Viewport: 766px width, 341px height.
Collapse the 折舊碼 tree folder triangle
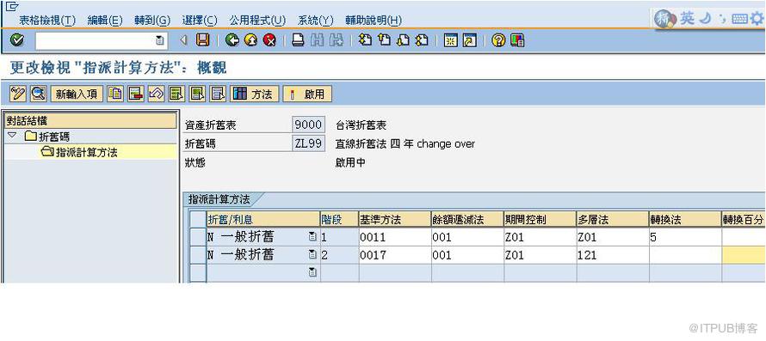pos(12,135)
